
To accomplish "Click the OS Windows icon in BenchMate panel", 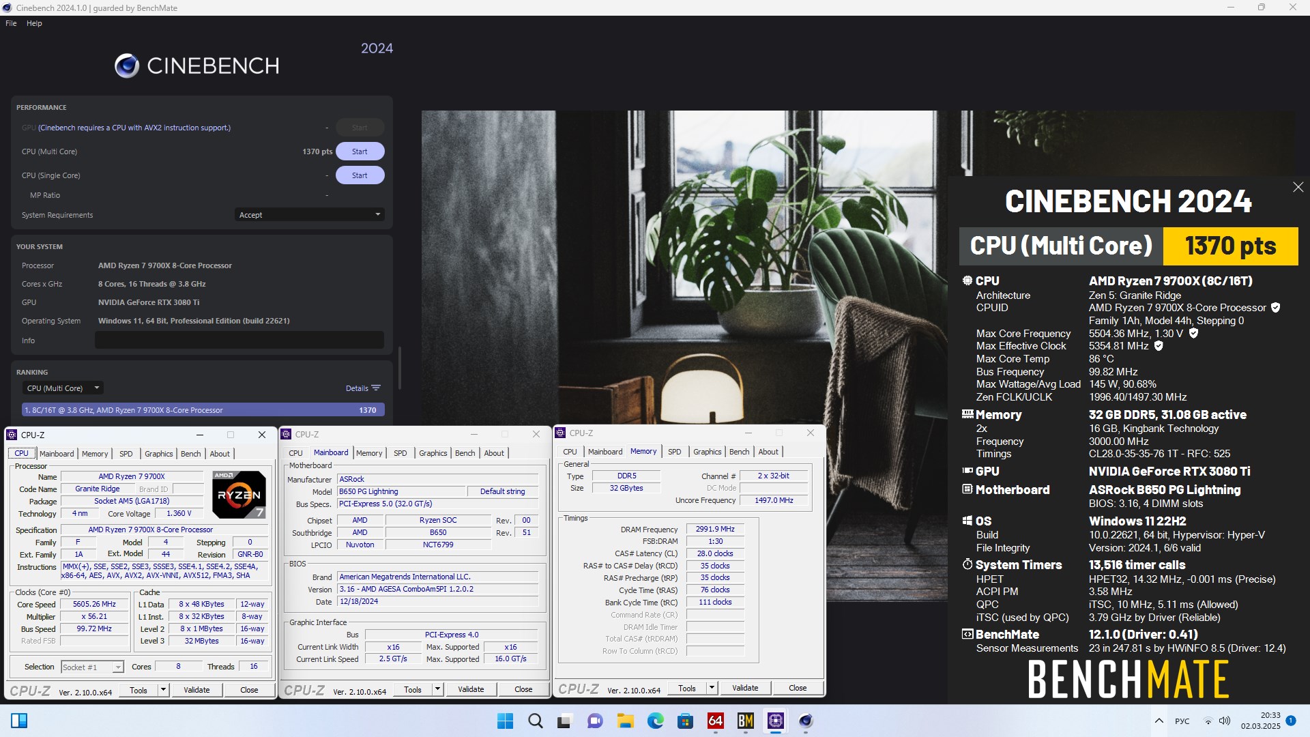I will click(x=967, y=521).
